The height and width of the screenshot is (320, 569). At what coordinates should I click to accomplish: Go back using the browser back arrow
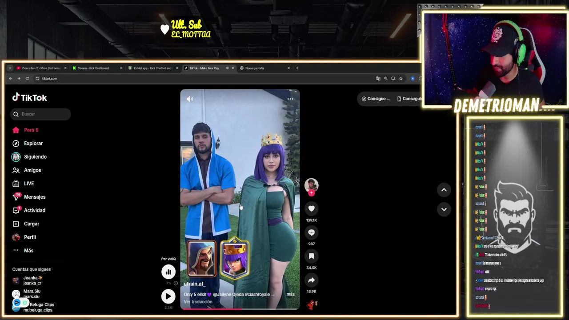10,79
